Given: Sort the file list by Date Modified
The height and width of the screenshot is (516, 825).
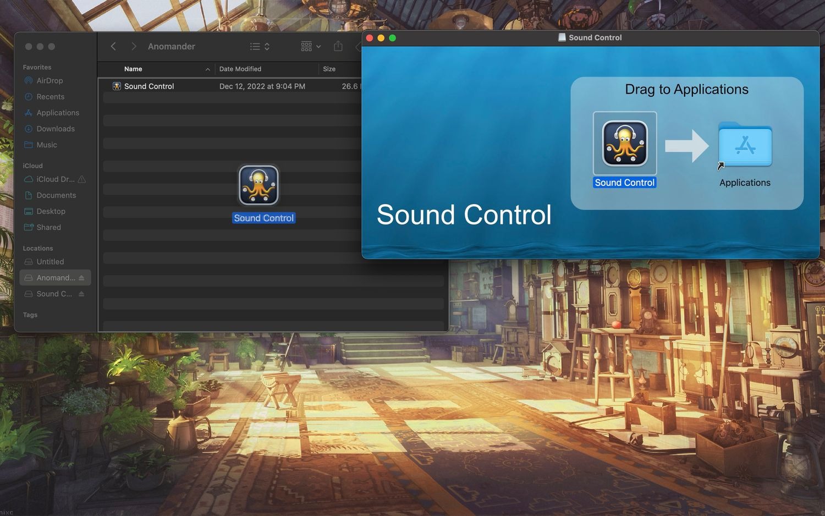Looking at the screenshot, I should pos(240,69).
